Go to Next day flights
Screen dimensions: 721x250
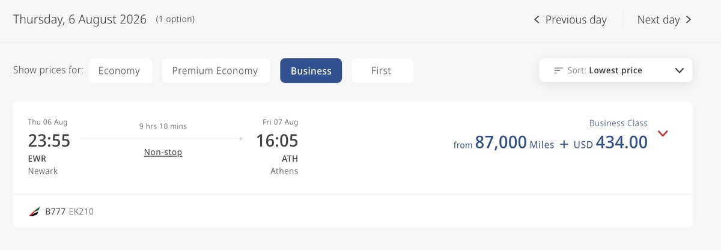click(659, 20)
